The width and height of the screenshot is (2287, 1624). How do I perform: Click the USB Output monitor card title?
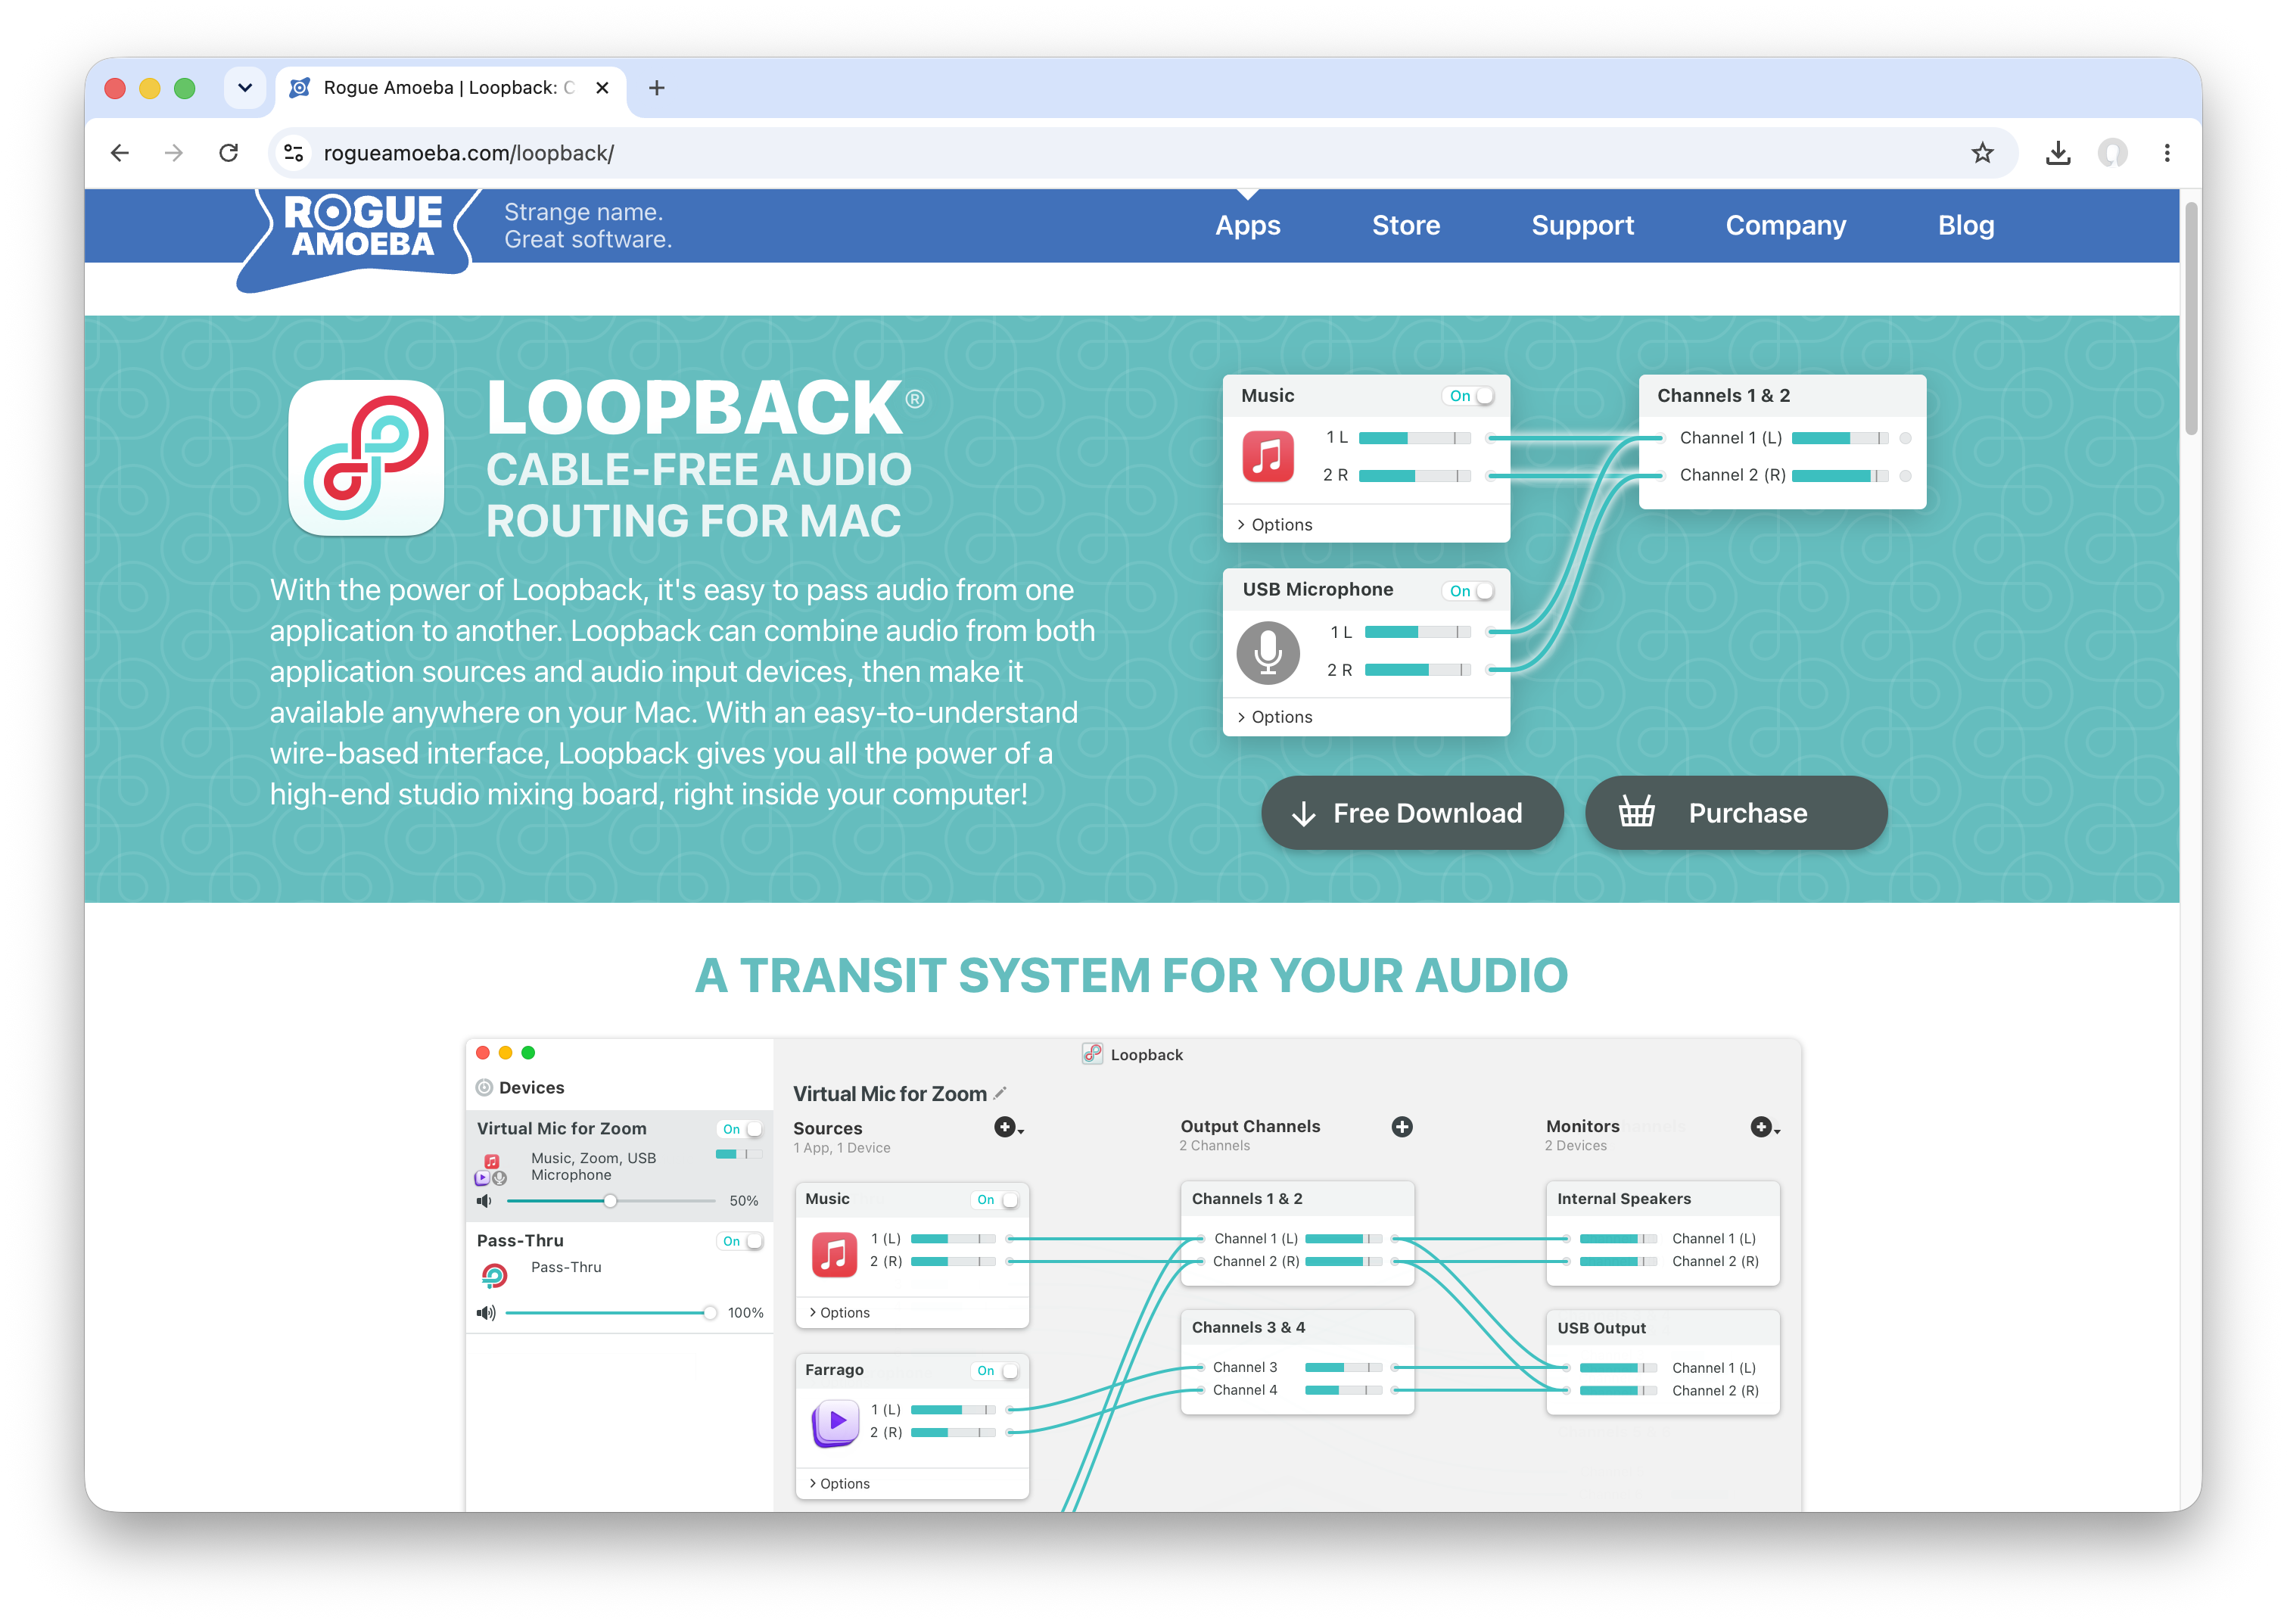(x=1601, y=1328)
